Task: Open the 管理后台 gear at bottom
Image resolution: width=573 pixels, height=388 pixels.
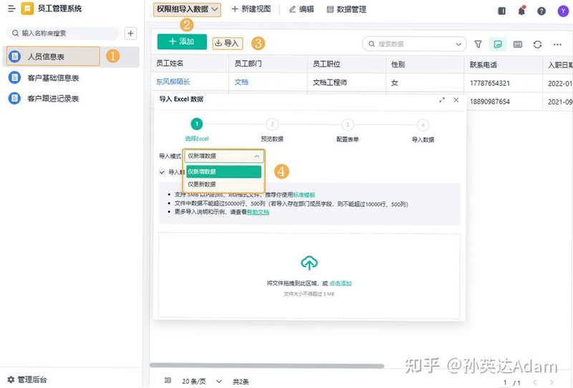Action: pyautogui.click(x=11, y=379)
